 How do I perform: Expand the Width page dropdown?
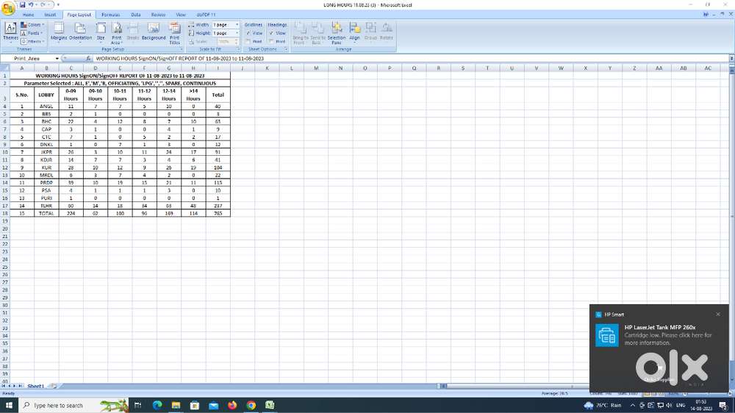coord(237,25)
